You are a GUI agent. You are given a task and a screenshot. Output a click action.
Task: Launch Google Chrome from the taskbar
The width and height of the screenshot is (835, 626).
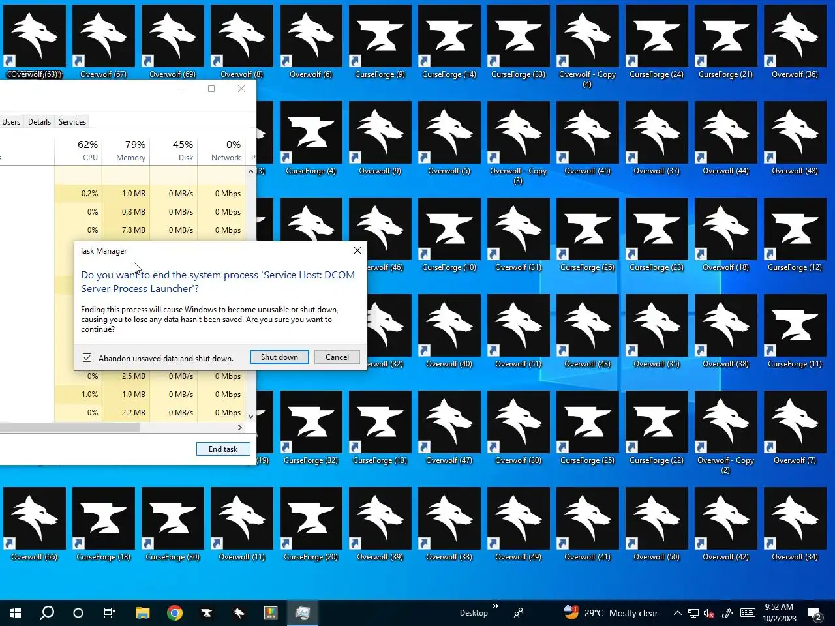(x=174, y=613)
